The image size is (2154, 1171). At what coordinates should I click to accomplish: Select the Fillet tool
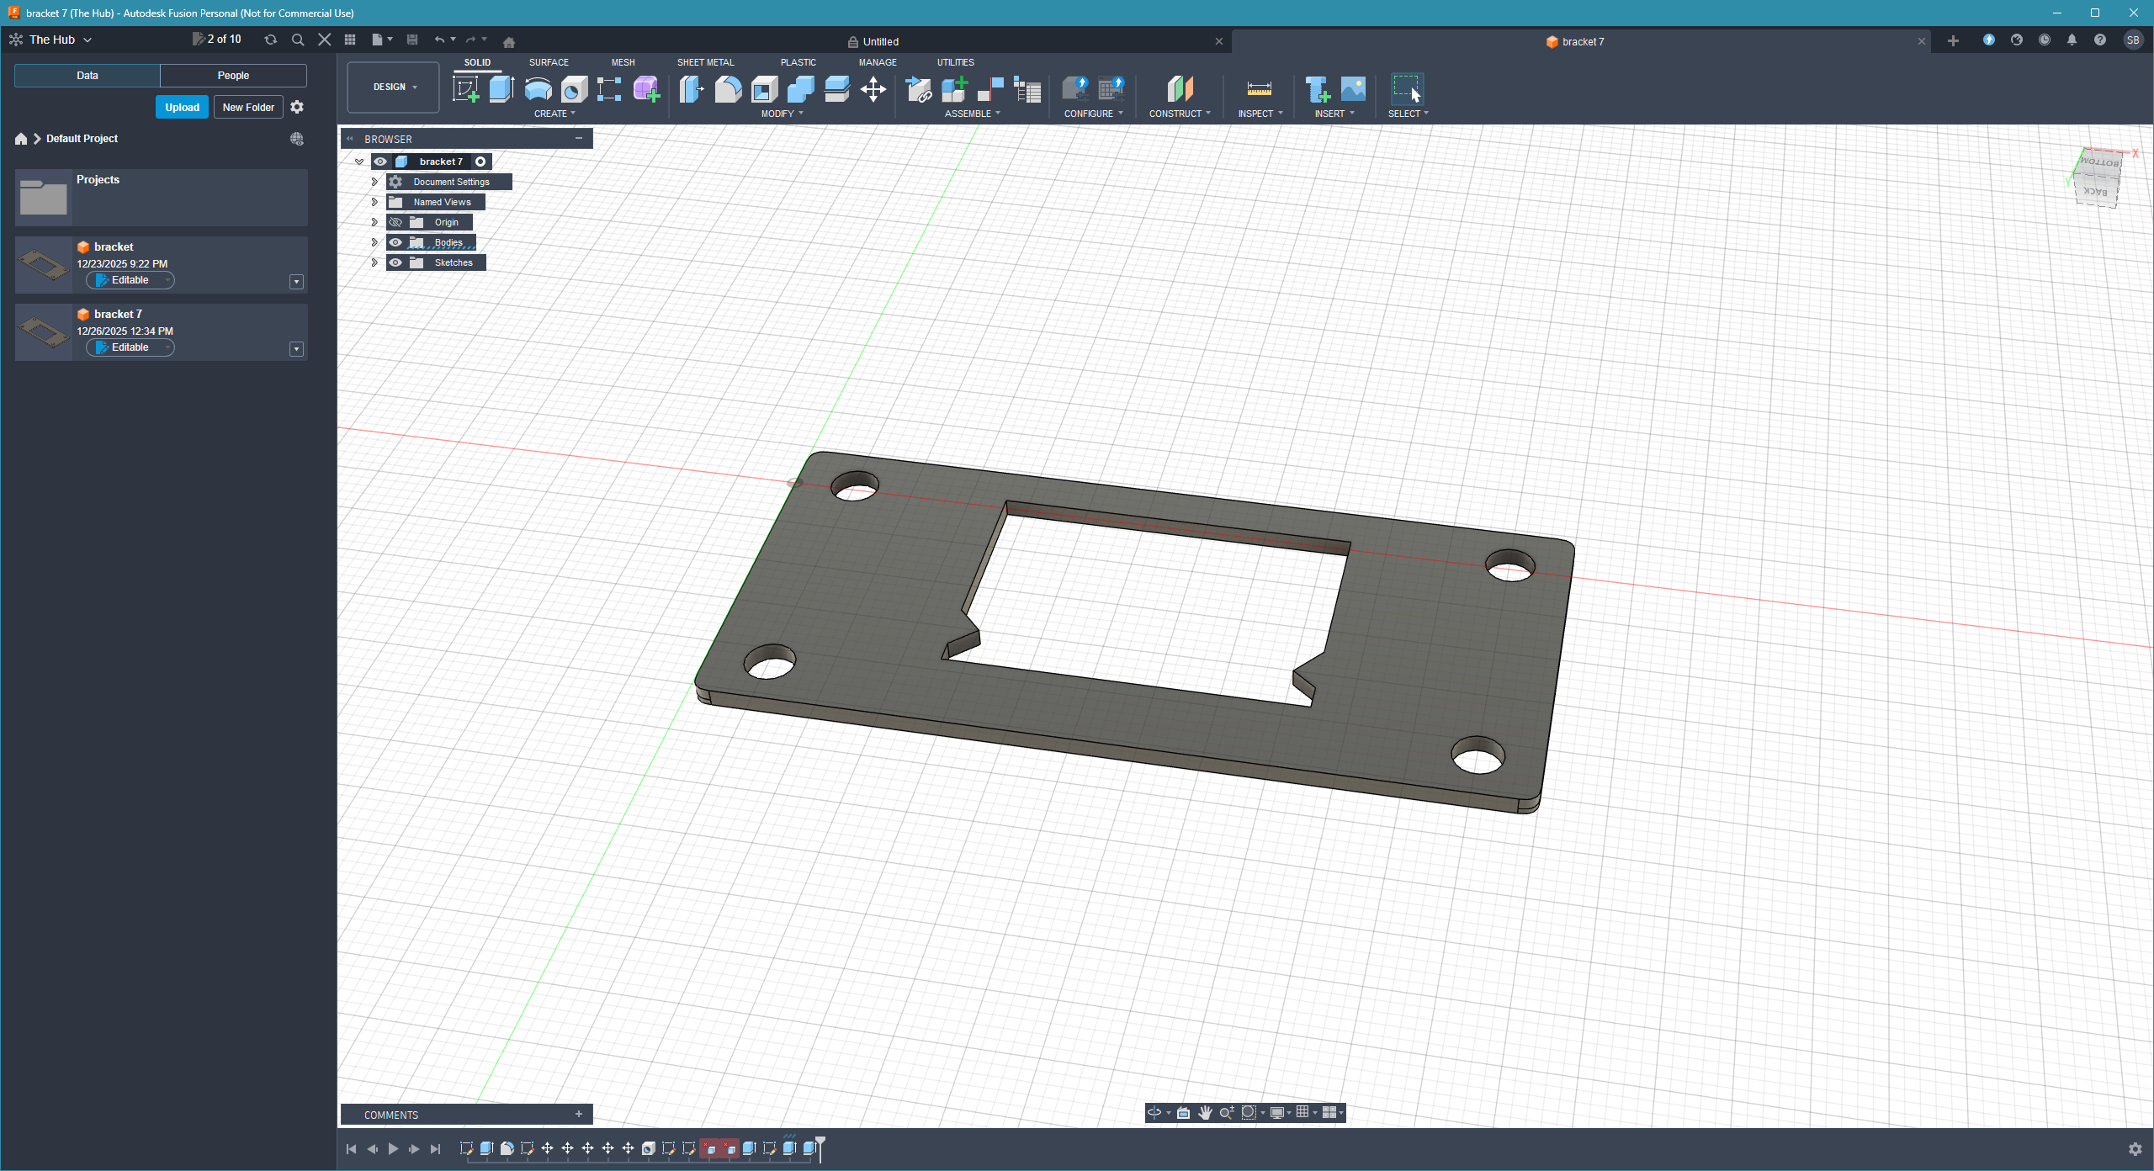[728, 88]
